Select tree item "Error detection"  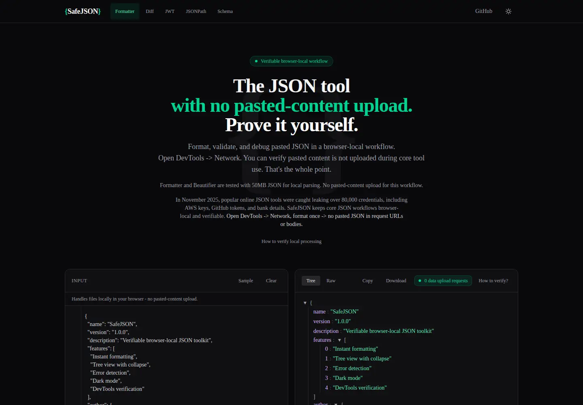(352, 368)
